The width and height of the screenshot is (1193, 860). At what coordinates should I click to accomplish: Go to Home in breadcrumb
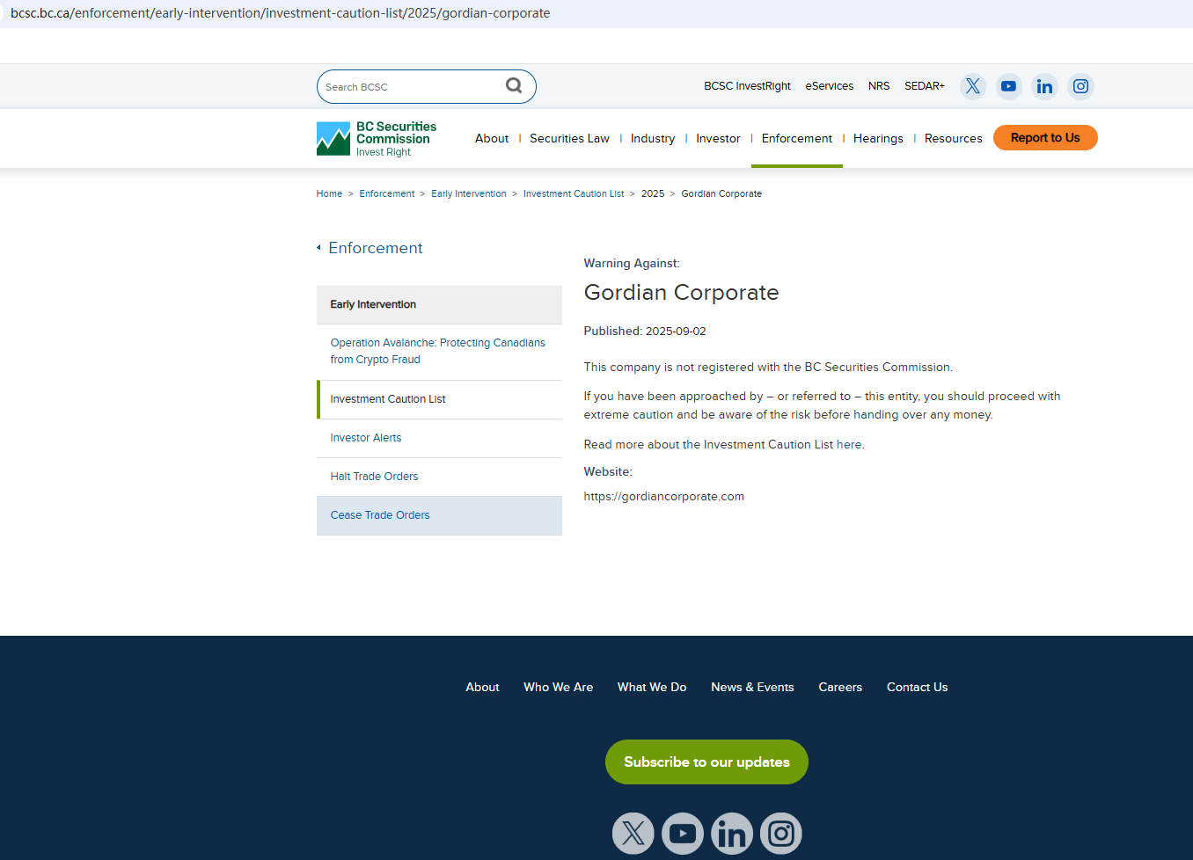coord(329,193)
